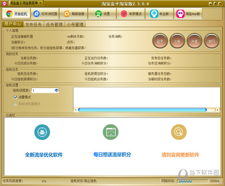Click the 发布总任务数 label
Image resolution: width=225 pixels, height=186 pixels.
(161, 58)
